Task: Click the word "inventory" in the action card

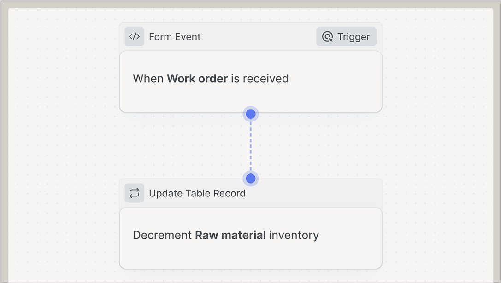Action: point(294,235)
